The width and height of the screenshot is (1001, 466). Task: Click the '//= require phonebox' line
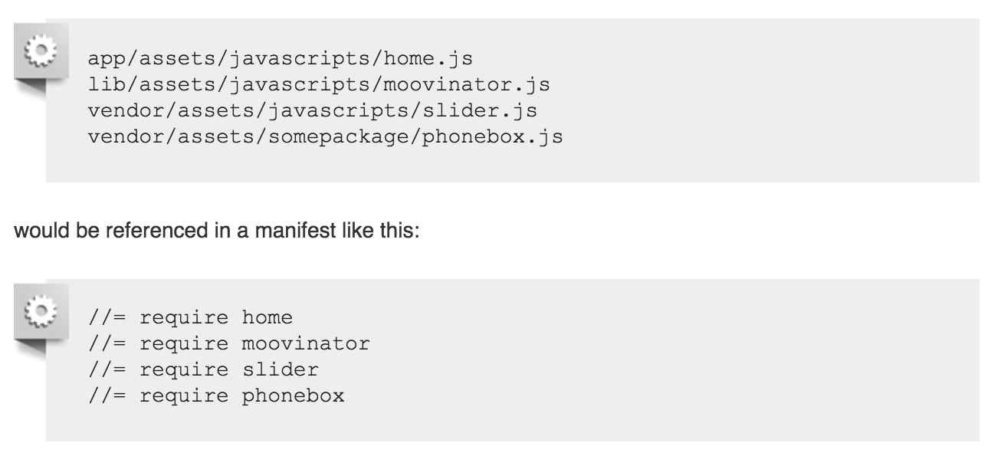pos(216,398)
